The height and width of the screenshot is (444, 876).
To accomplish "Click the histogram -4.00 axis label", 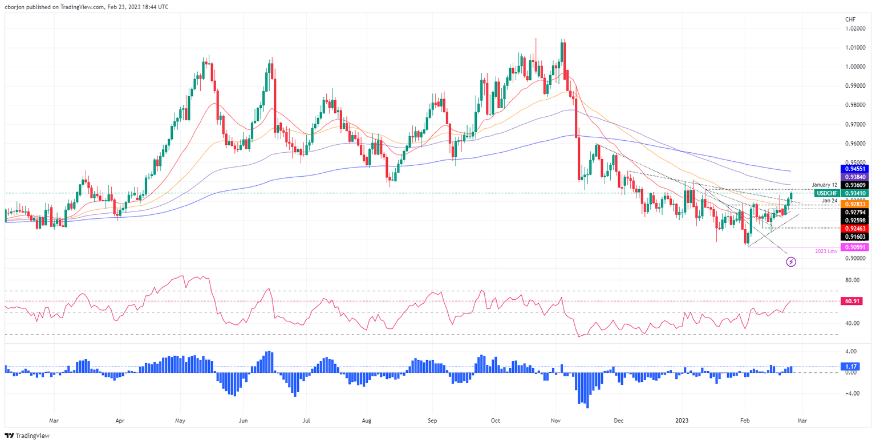I will click(851, 393).
